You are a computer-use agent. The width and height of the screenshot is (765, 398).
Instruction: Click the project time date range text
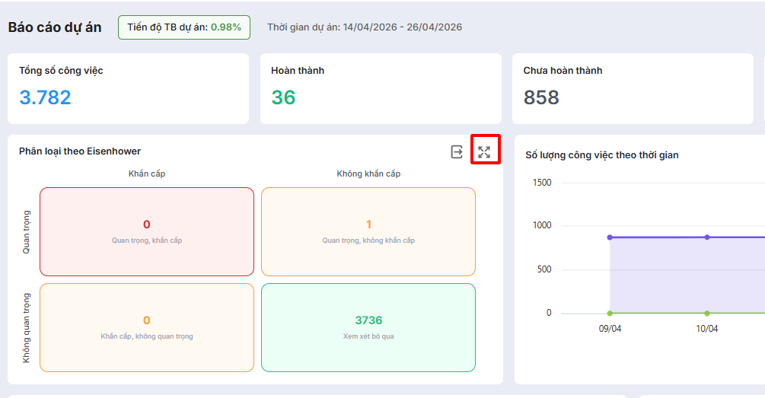tap(364, 27)
